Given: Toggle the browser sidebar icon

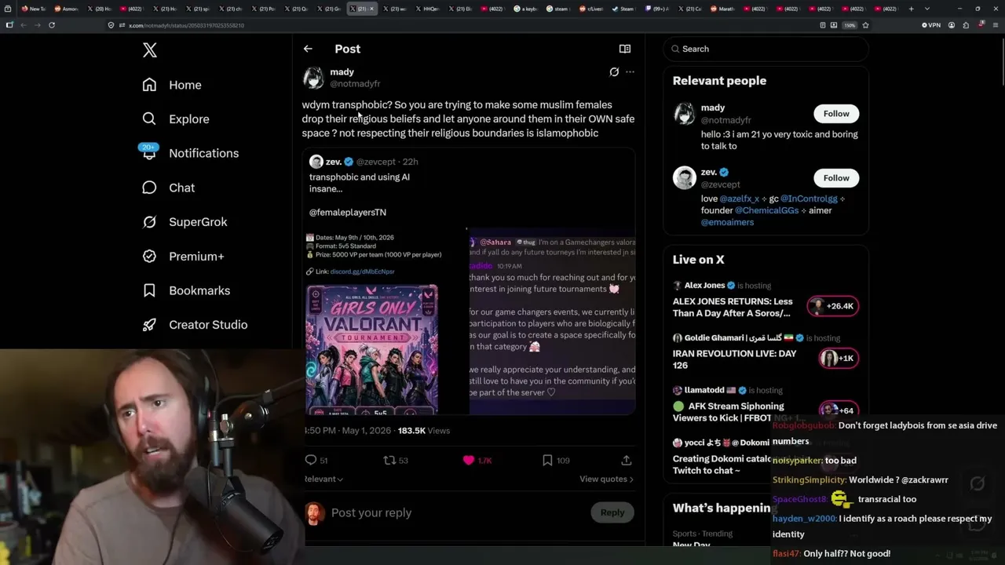Looking at the screenshot, I should click(9, 25).
